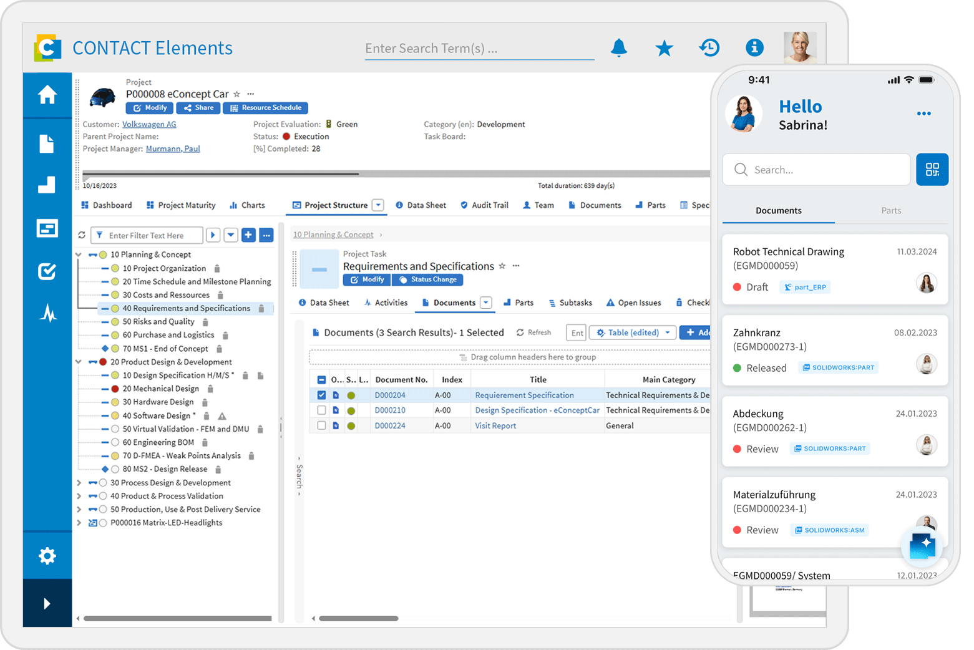This screenshot has height=650, width=974.
Task: Go to Home in left sidebar
Action: tap(47, 95)
